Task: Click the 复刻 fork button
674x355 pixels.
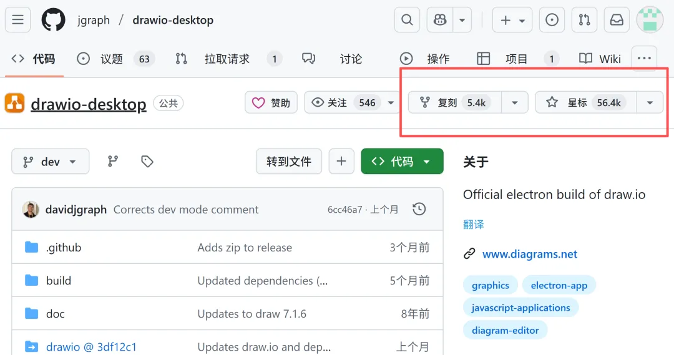Action: (455, 103)
